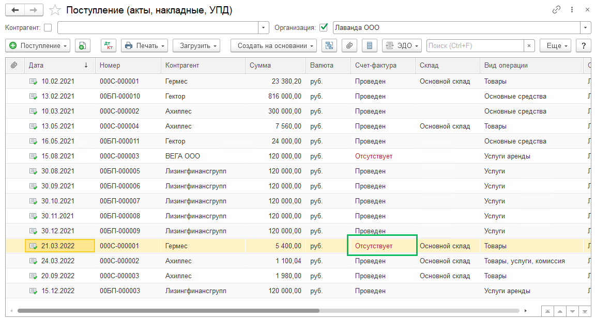Open the Поступление create dropdown
Viewport: 595px width, 320px height.
[39, 46]
